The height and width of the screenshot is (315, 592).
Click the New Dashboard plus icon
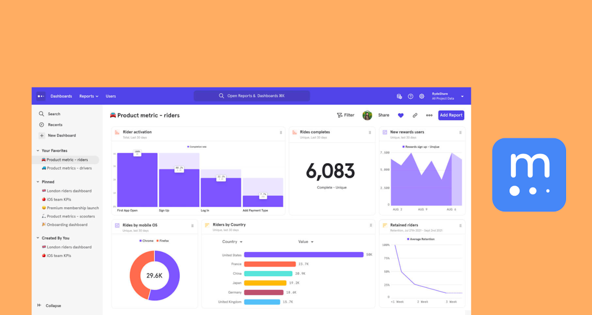coord(41,135)
